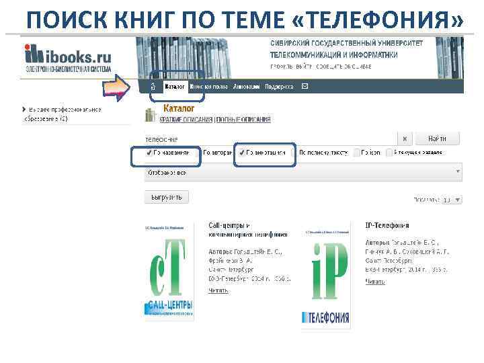This screenshot has width=484, height=363.
Task: Open the IP-Телефония book title
Action: point(387,226)
